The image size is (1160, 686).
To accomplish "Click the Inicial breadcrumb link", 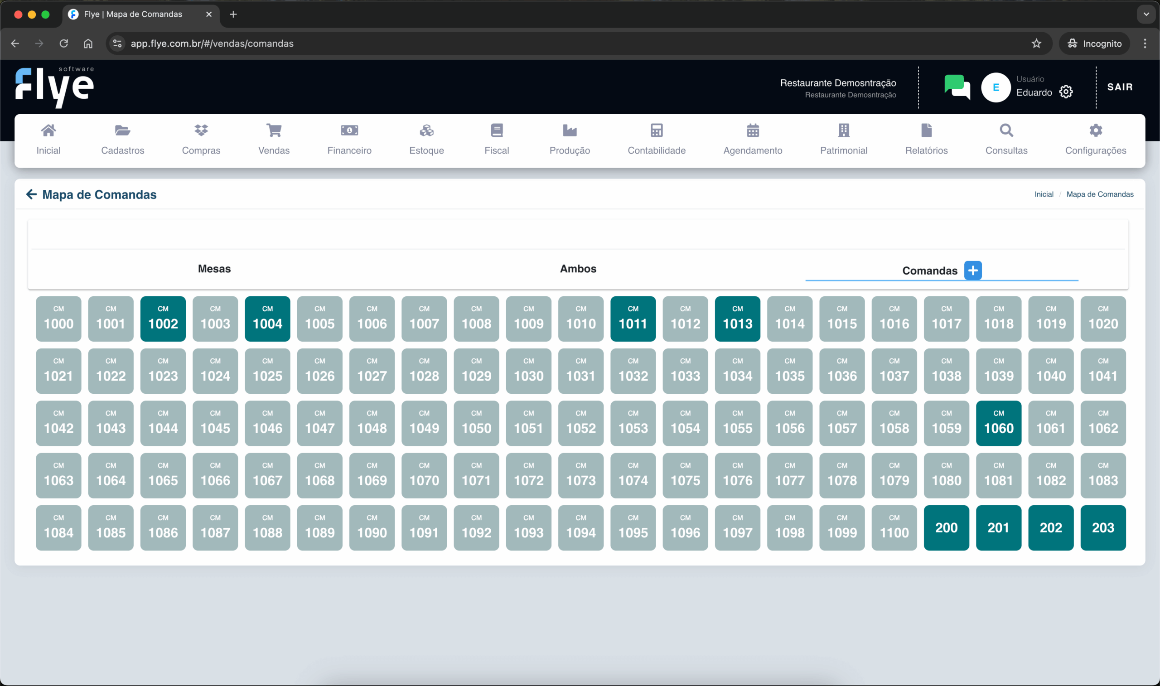I will pos(1044,195).
